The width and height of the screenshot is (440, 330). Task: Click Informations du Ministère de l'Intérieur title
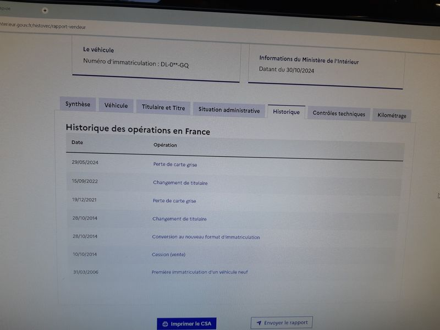309,60
